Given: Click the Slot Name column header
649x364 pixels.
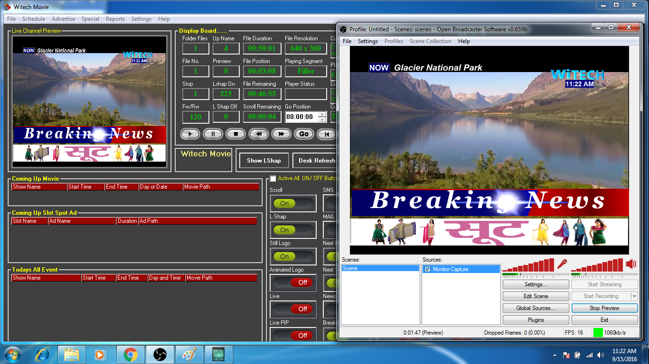Looking at the screenshot, I should [30, 221].
